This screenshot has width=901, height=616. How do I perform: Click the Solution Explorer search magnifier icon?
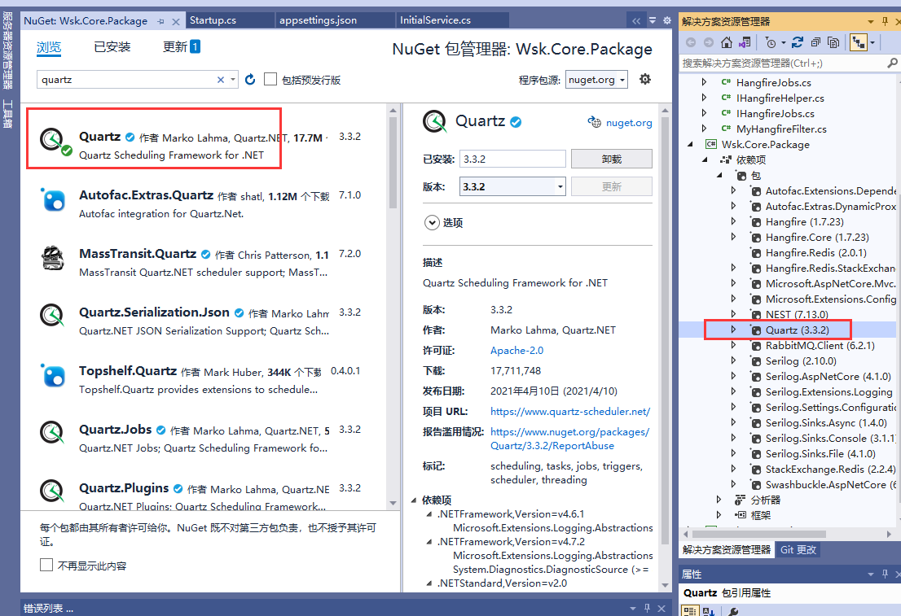894,63
